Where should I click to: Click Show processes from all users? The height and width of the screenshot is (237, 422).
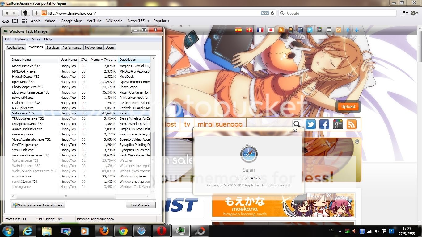point(38,205)
